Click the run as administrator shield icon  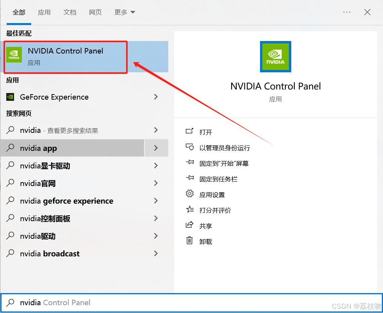coord(189,147)
